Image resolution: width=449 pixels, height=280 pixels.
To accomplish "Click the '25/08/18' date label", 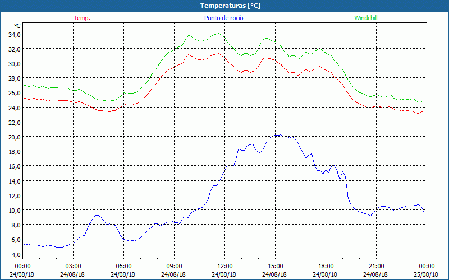I will coord(426,274).
